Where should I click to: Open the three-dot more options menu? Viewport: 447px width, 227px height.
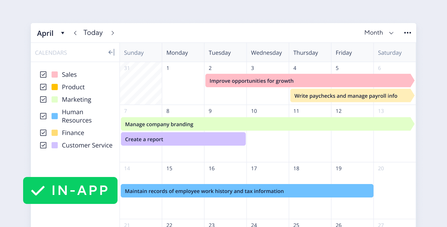(x=408, y=33)
